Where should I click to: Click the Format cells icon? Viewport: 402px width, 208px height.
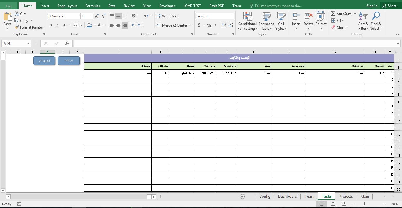(321, 16)
